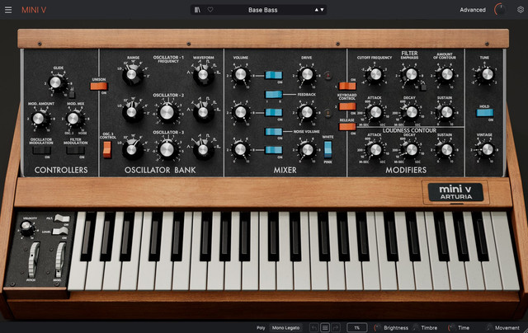Viewport: 528px width, 333px height.
Task: Click the MINI V logo
Action: pos(34,10)
